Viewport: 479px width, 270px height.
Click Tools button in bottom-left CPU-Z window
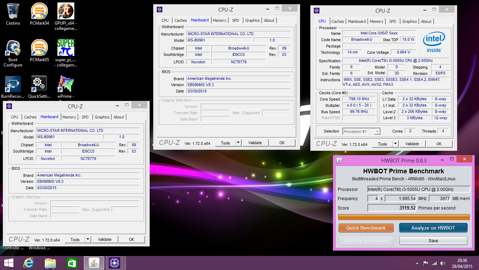(x=75, y=239)
